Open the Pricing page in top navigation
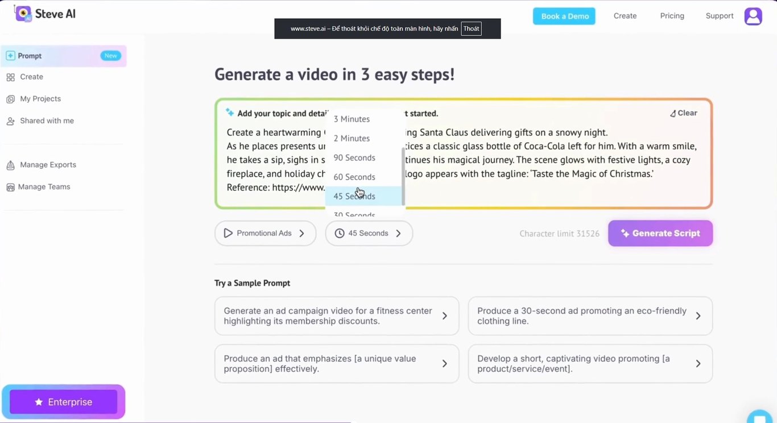This screenshot has width=777, height=423. tap(672, 16)
